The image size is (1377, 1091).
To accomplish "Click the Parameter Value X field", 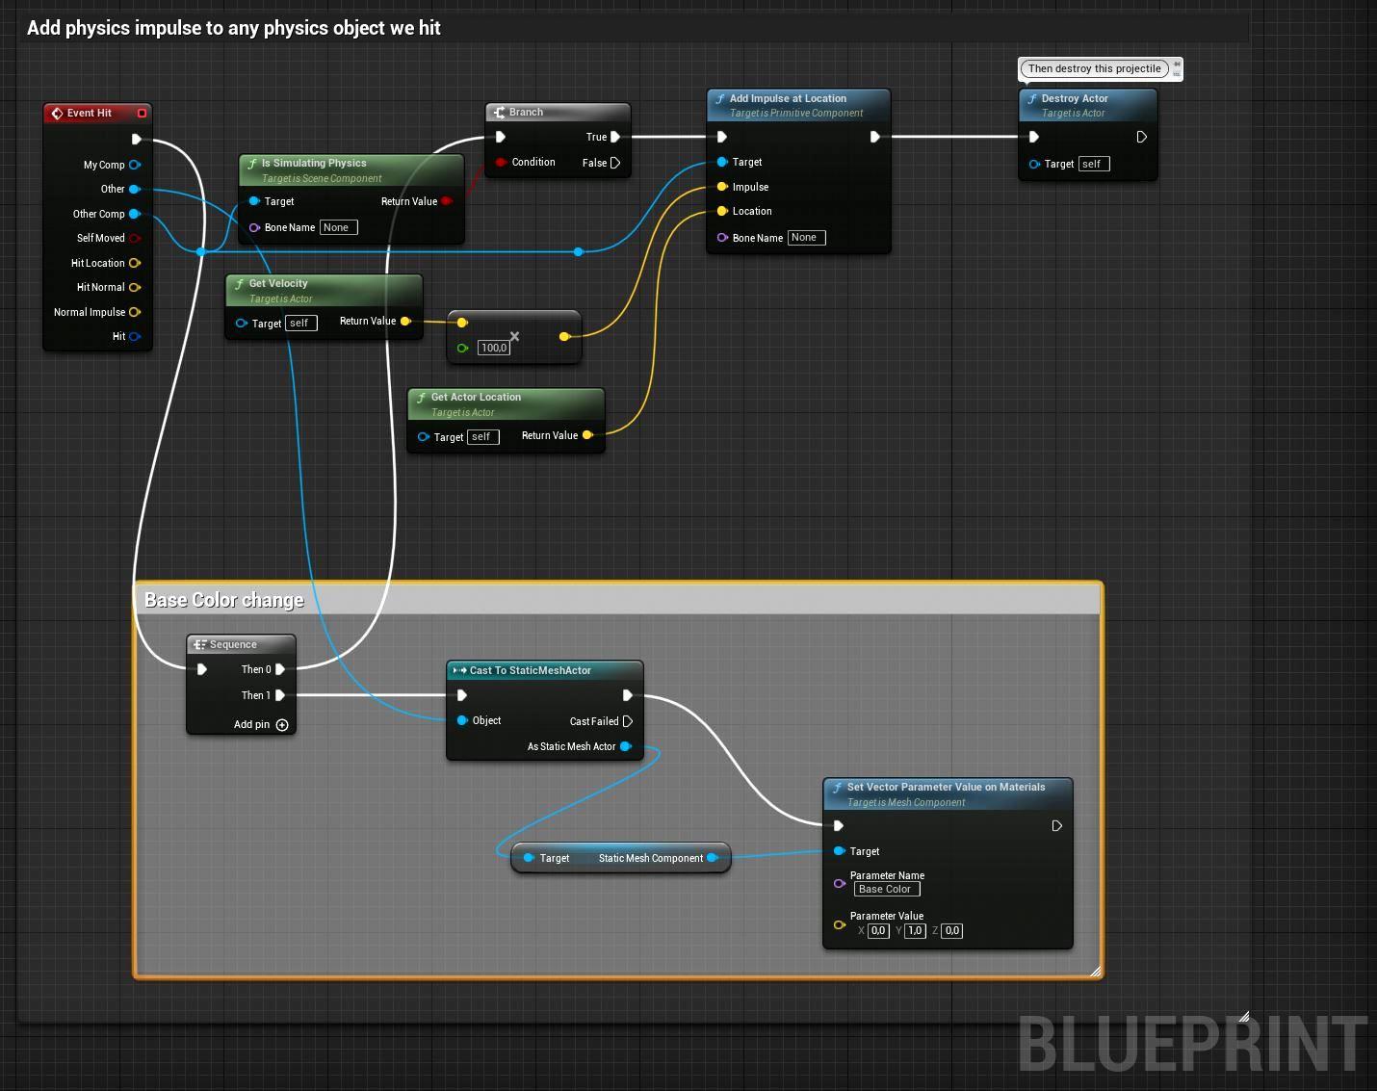I will pyautogui.click(x=878, y=930).
